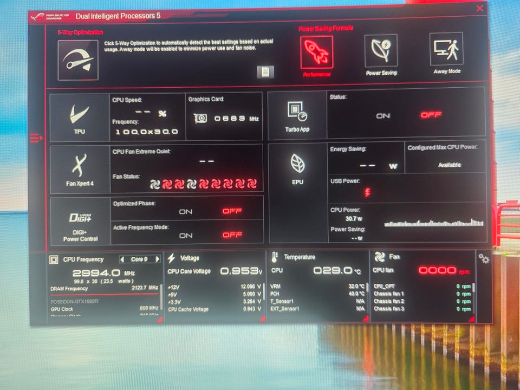Open the EPU leaf icon

pyautogui.click(x=297, y=163)
